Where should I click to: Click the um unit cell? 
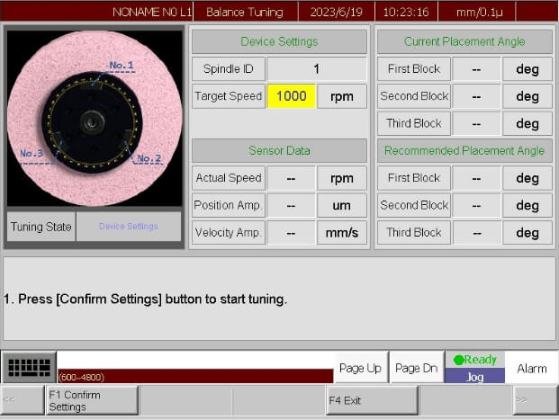pyautogui.click(x=341, y=206)
